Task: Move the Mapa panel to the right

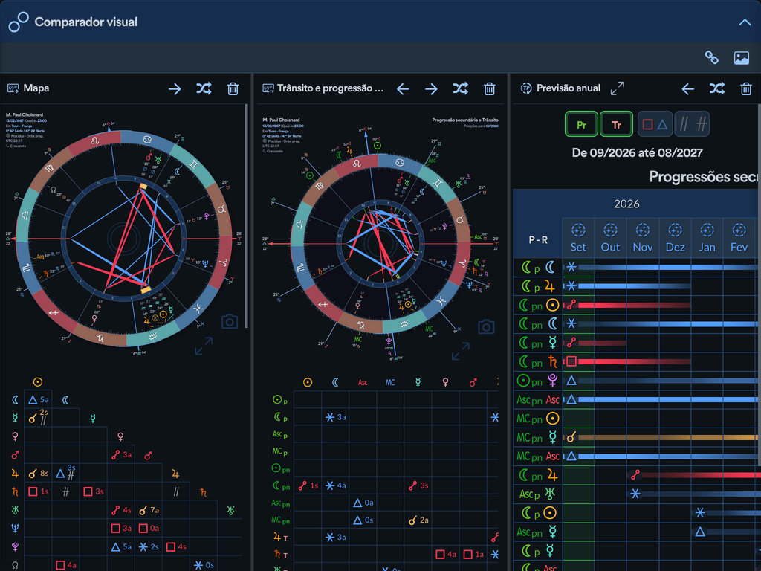Action: pyautogui.click(x=175, y=89)
